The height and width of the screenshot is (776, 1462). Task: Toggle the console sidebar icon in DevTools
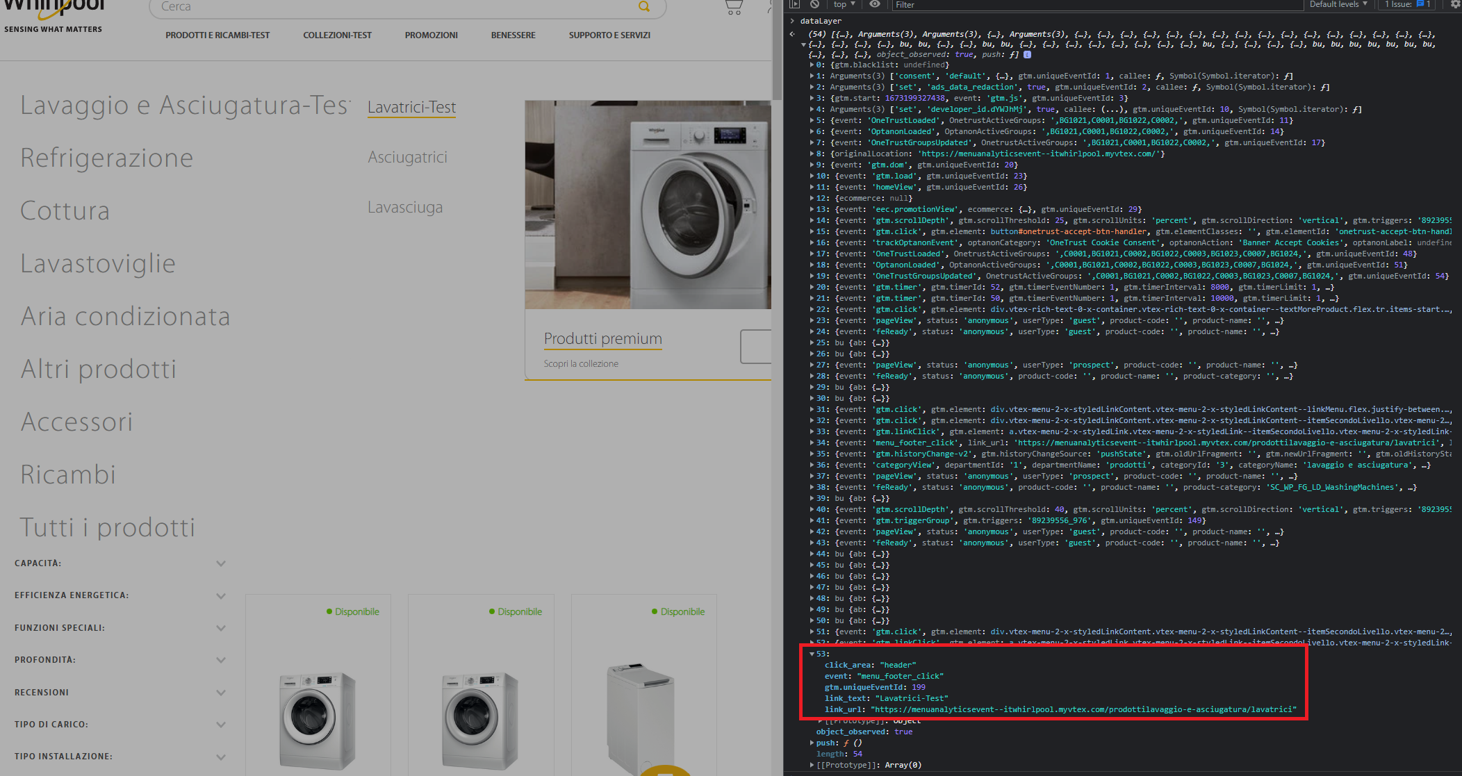click(795, 4)
